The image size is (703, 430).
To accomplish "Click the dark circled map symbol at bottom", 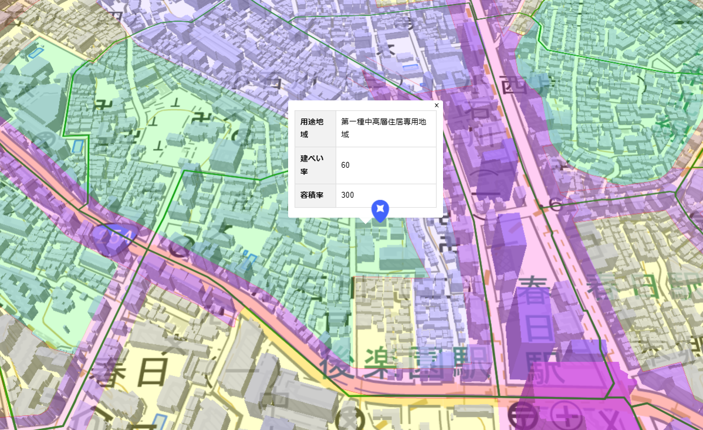I will tap(521, 415).
